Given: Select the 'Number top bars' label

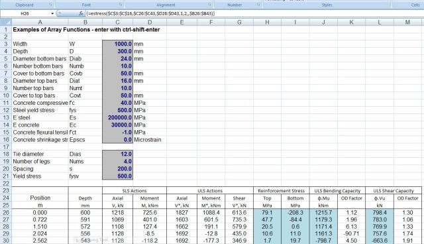Looking at the screenshot, I should [40, 88].
